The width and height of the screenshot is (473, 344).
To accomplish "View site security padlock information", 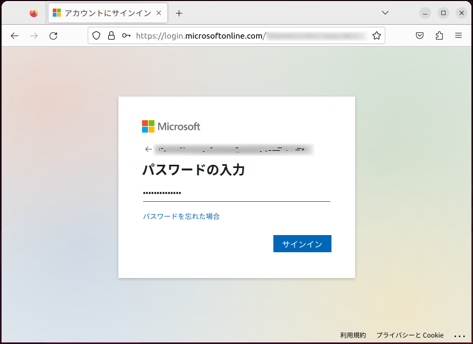I will click(111, 36).
